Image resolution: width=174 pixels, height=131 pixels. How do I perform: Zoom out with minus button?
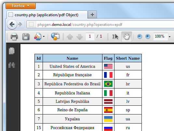click(140, 36)
